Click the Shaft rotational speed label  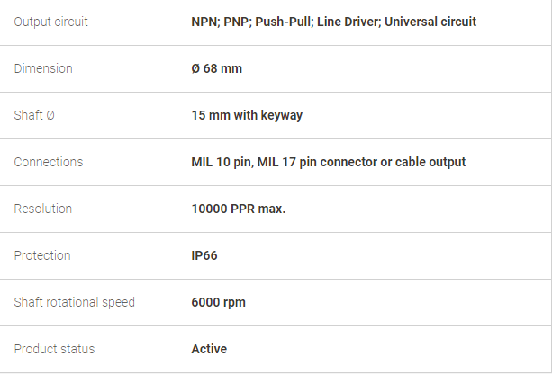click(75, 302)
